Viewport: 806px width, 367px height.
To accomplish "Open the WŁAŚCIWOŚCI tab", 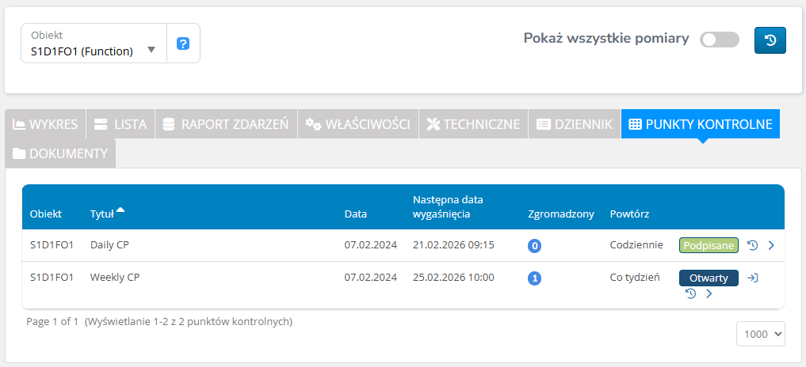I will [357, 123].
